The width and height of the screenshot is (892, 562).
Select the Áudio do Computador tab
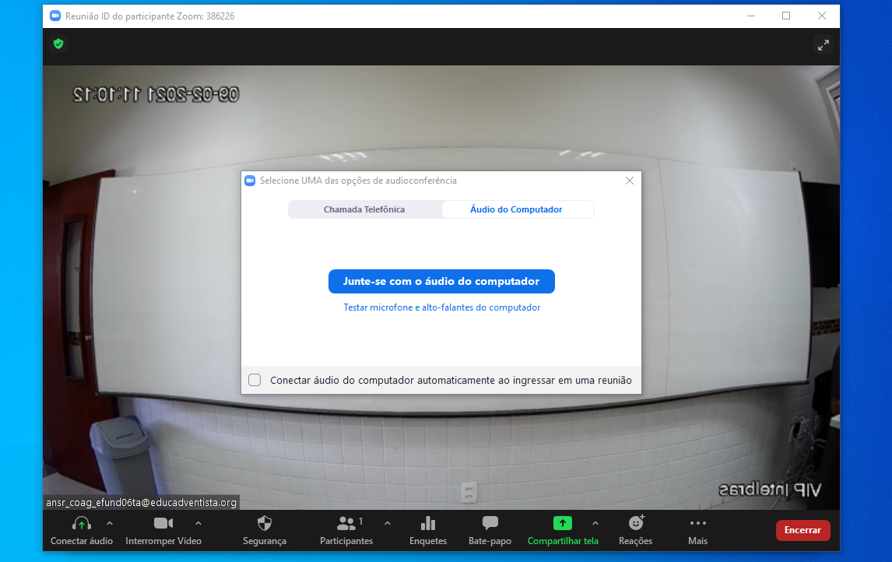tap(516, 209)
